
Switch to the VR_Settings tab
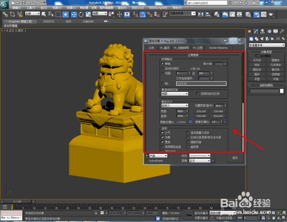click(x=197, y=48)
